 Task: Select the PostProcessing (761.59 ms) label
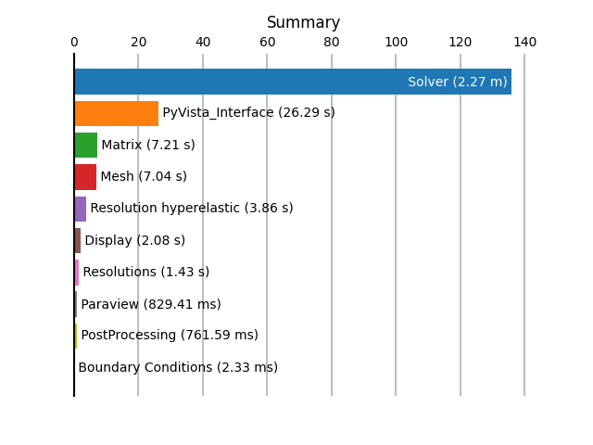coord(170,336)
